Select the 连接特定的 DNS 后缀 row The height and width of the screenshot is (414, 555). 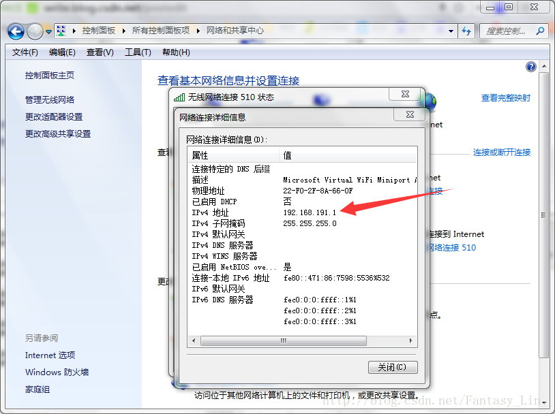coord(302,169)
